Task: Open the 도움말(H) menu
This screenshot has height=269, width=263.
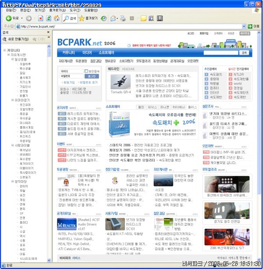Action: 91,10
